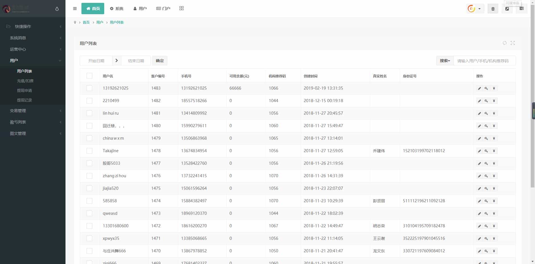
Task: Check the select-all checkbox in table header
Action: pos(89,76)
